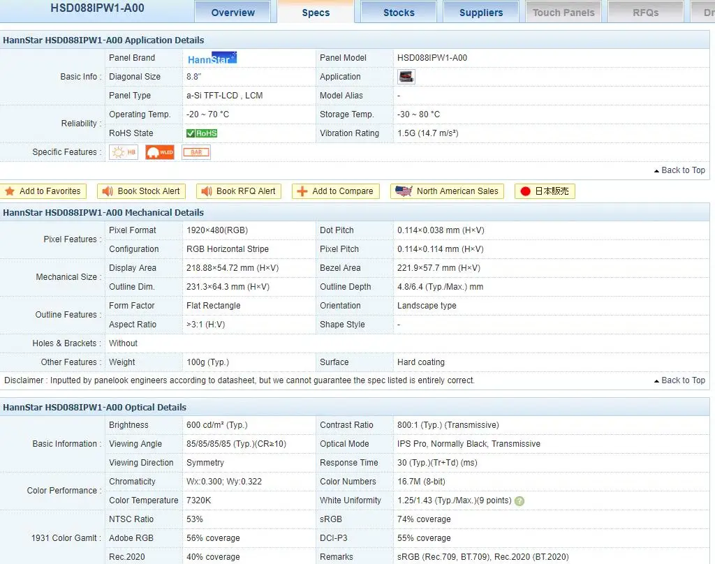
Task: Click the -30 ~ 80 °C storage temp value
Action: point(418,114)
